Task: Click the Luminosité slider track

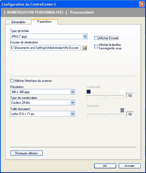Action: coord(105,96)
